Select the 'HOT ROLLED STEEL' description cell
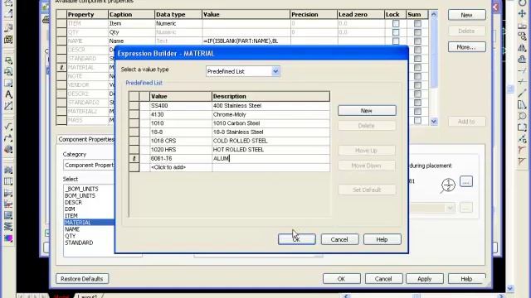Image resolution: width=531 pixels, height=298 pixels. coord(270,150)
